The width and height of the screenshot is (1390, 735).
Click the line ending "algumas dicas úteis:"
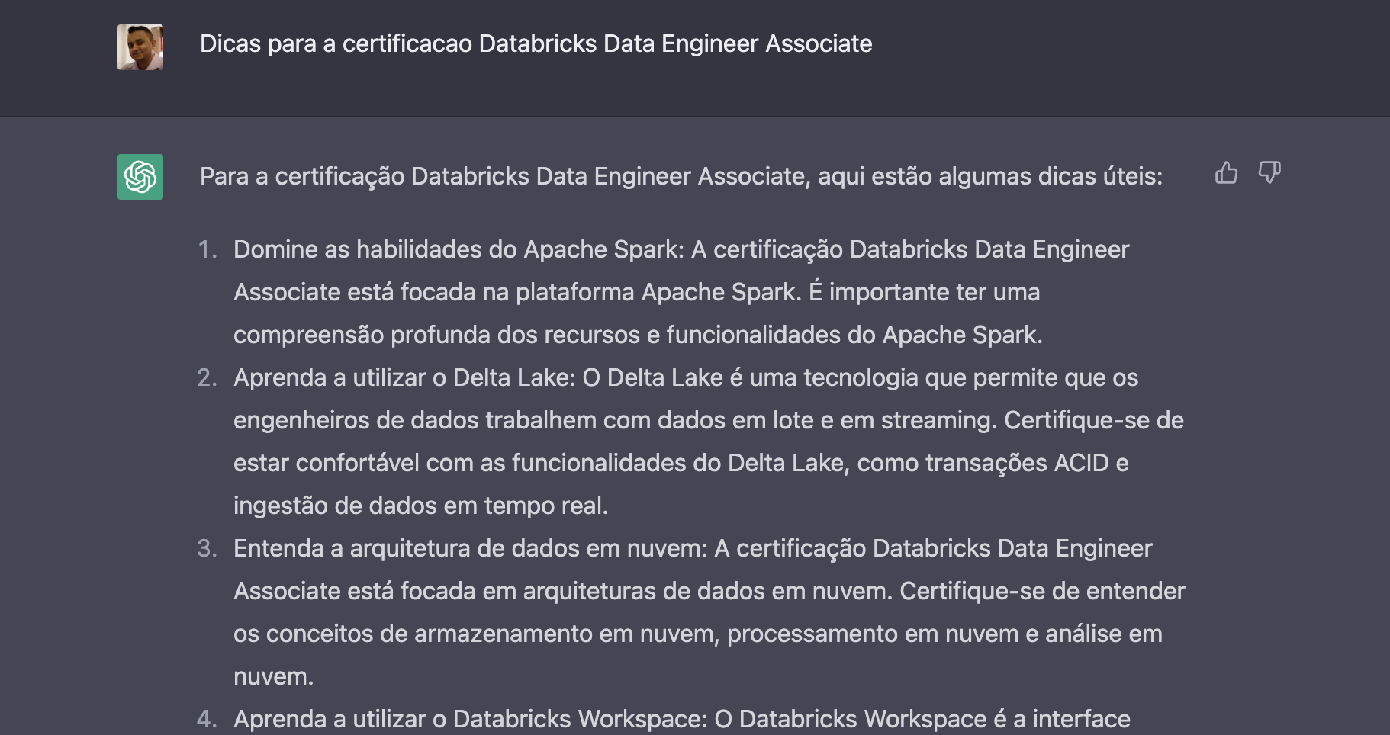(681, 176)
